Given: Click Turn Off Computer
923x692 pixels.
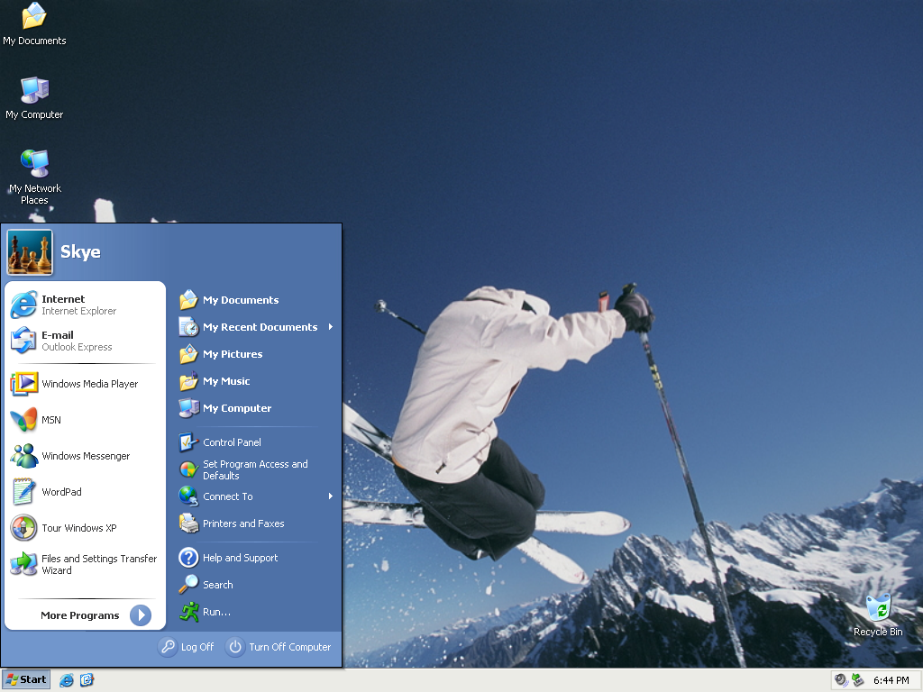Looking at the screenshot, I should 279,646.
